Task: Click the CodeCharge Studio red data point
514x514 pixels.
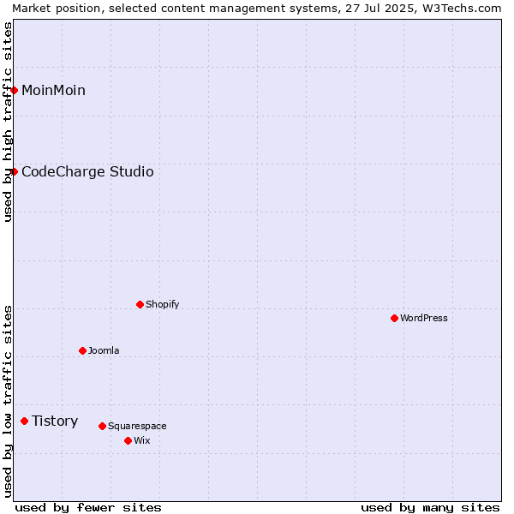Action: (x=14, y=172)
